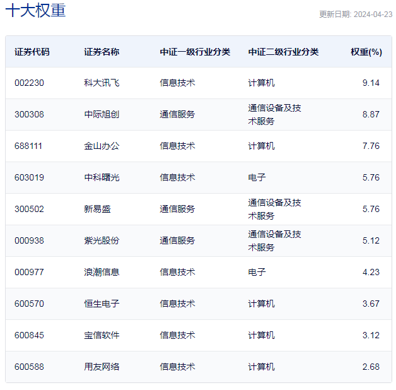Click the 中证一级行业分类 column header
396x390 pixels.
(x=195, y=52)
